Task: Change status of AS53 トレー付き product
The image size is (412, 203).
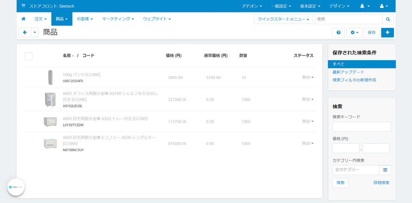Action: click(x=308, y=121)
